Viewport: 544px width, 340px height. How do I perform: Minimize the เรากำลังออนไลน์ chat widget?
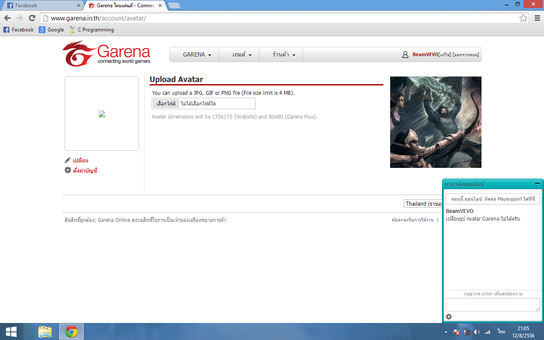(x=537, y=184)
